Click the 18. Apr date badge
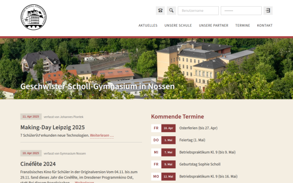Screen dimensions: 293x183 (168, 128)
